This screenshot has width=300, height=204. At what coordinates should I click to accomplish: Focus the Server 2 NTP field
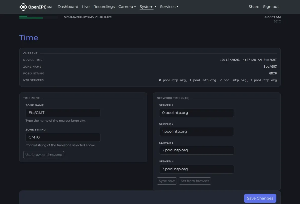pyautogui.click(x=196, y=131)
